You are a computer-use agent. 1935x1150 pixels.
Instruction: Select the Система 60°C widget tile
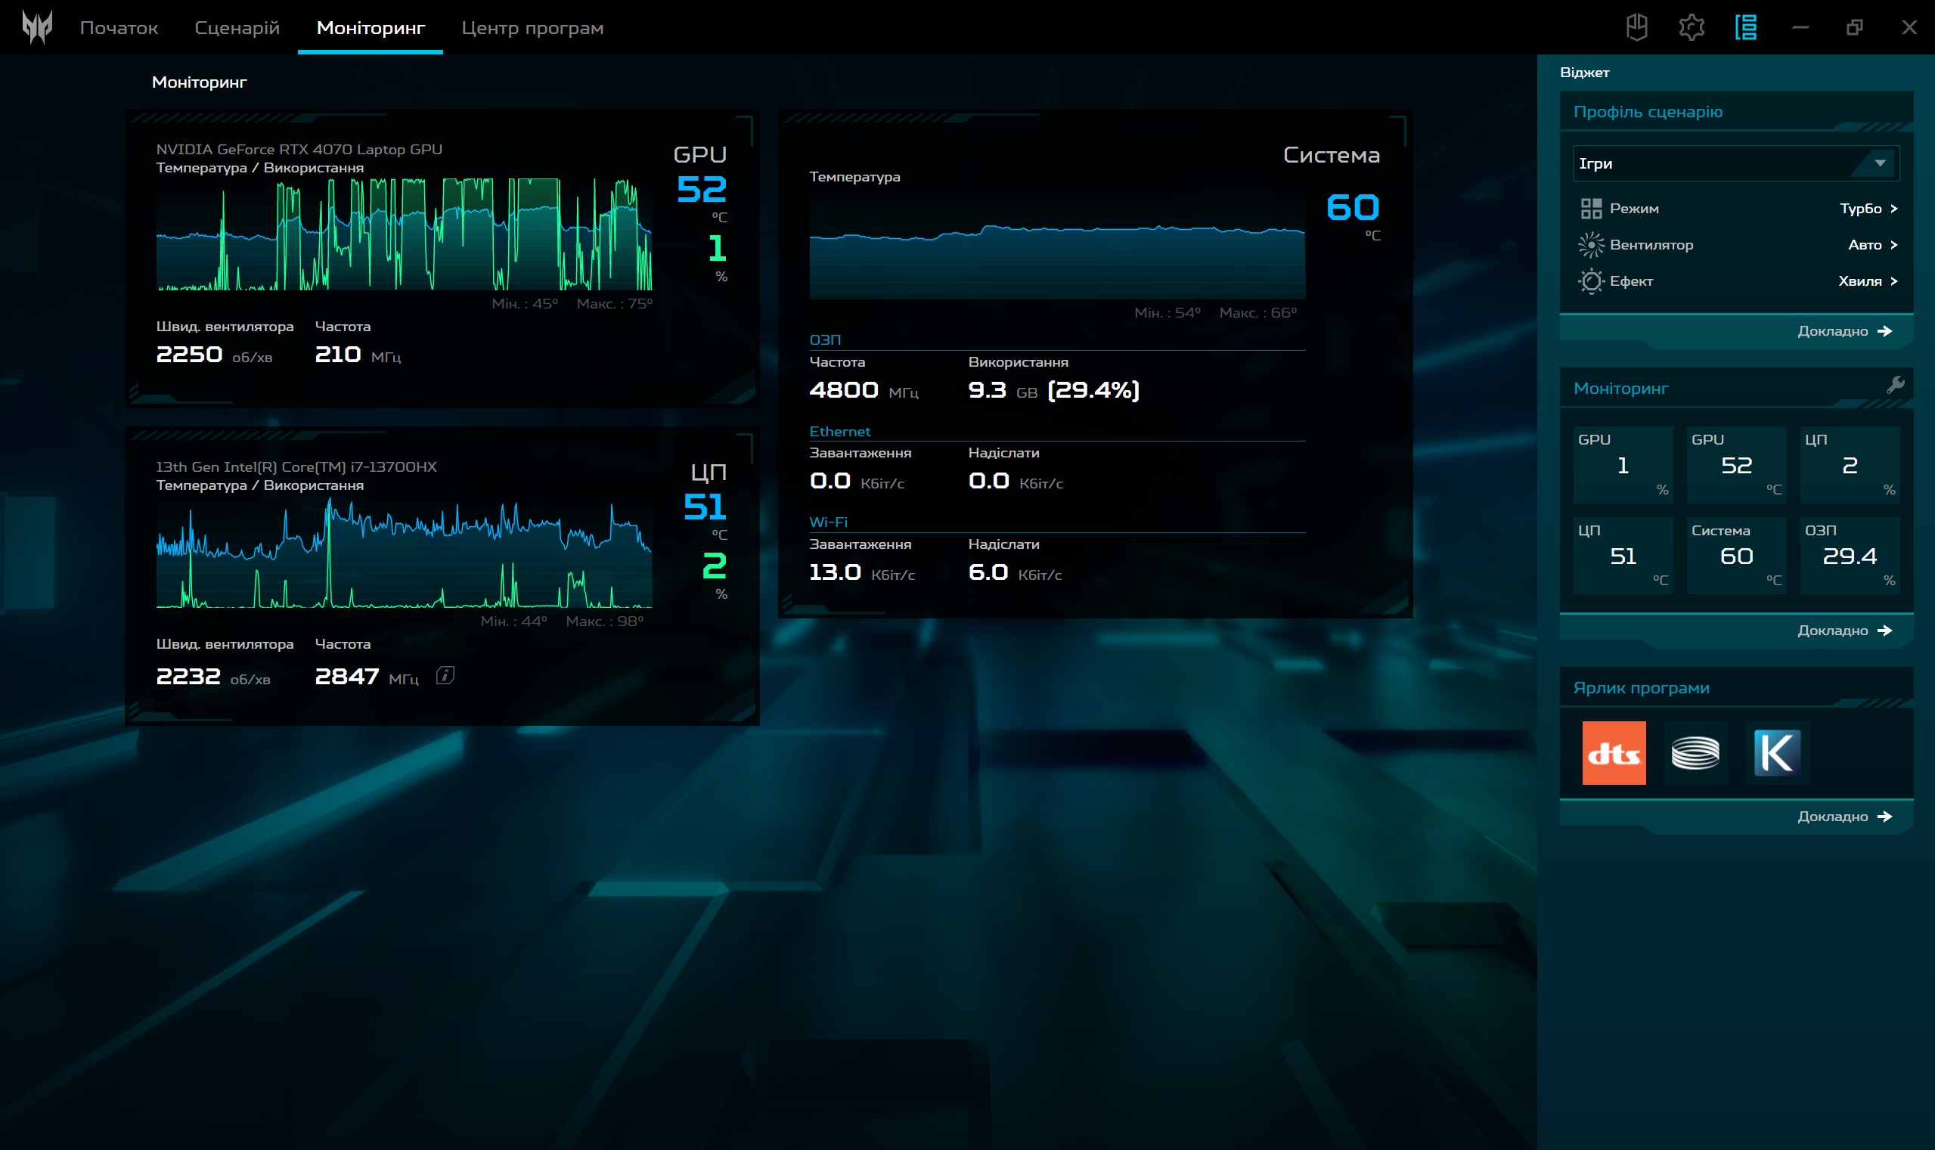[1736, 555]
